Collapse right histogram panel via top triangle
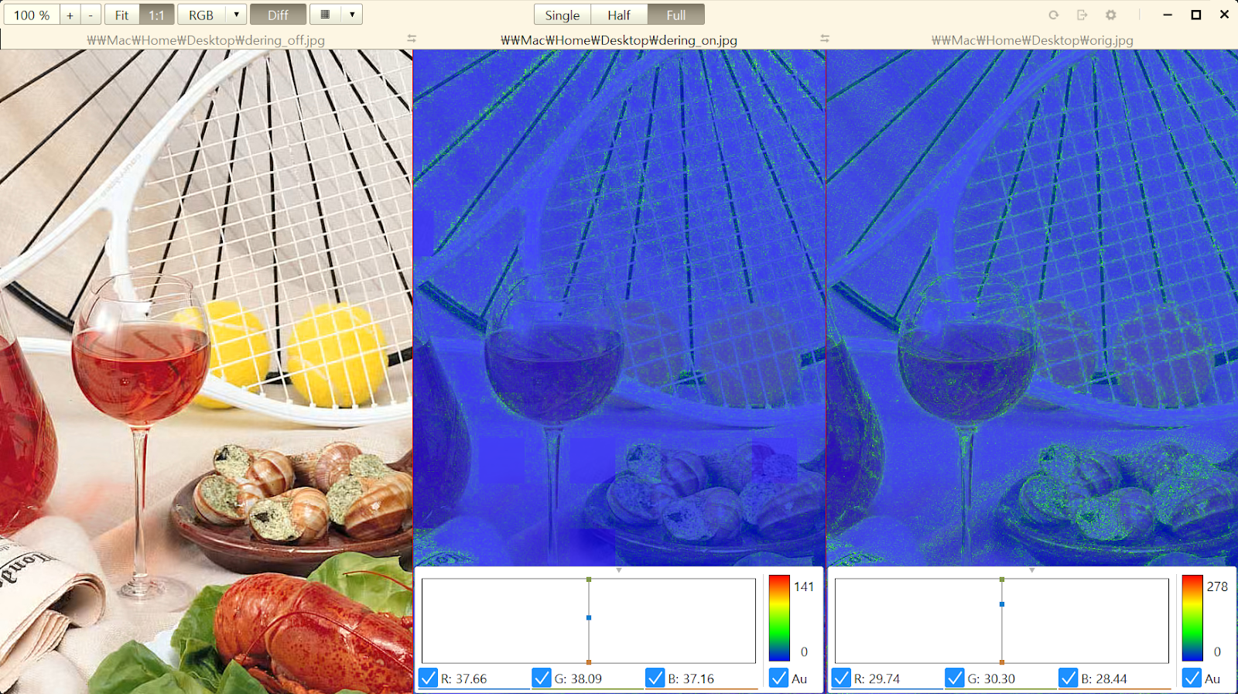 coord(1032,570)
